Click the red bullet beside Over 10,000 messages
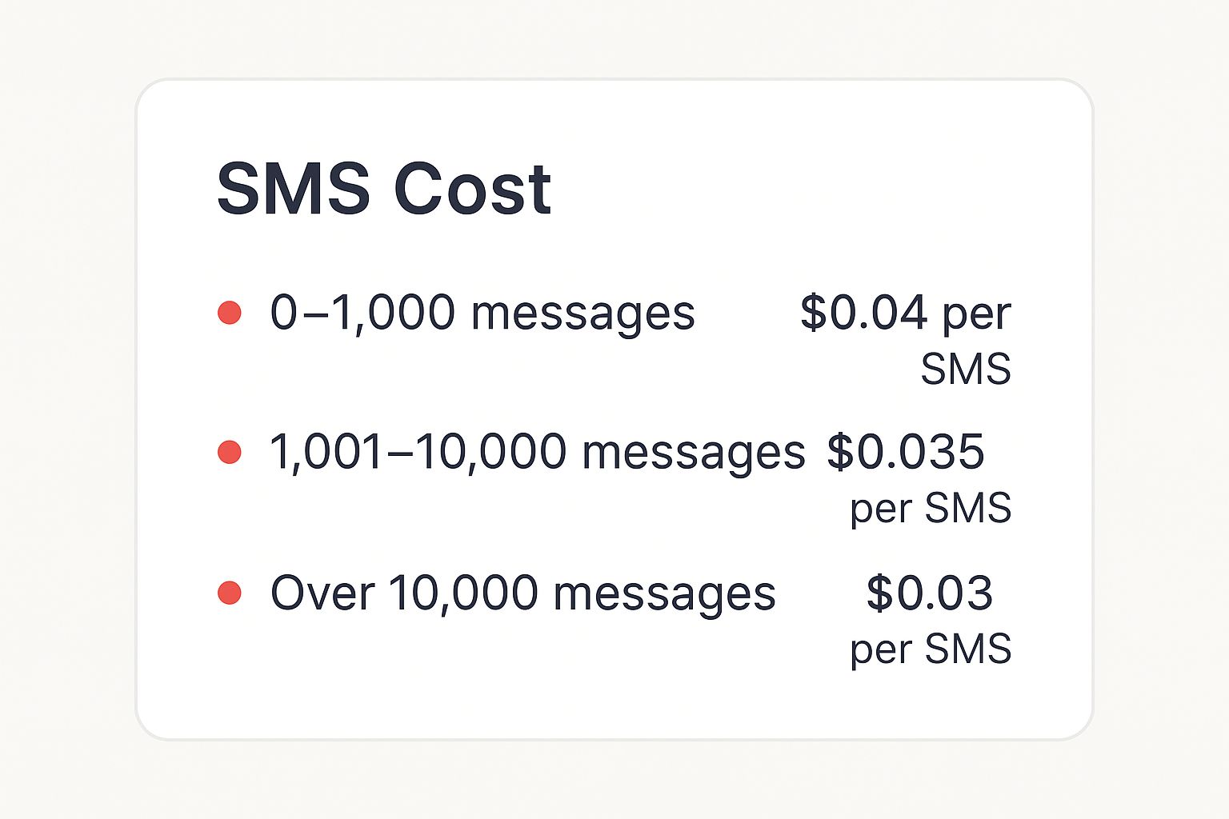1229x819 pixels. coord(230,593)
